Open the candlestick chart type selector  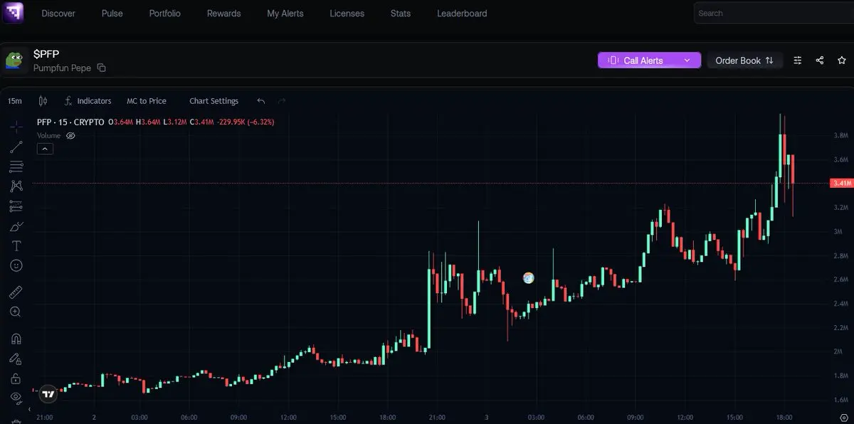43,101
